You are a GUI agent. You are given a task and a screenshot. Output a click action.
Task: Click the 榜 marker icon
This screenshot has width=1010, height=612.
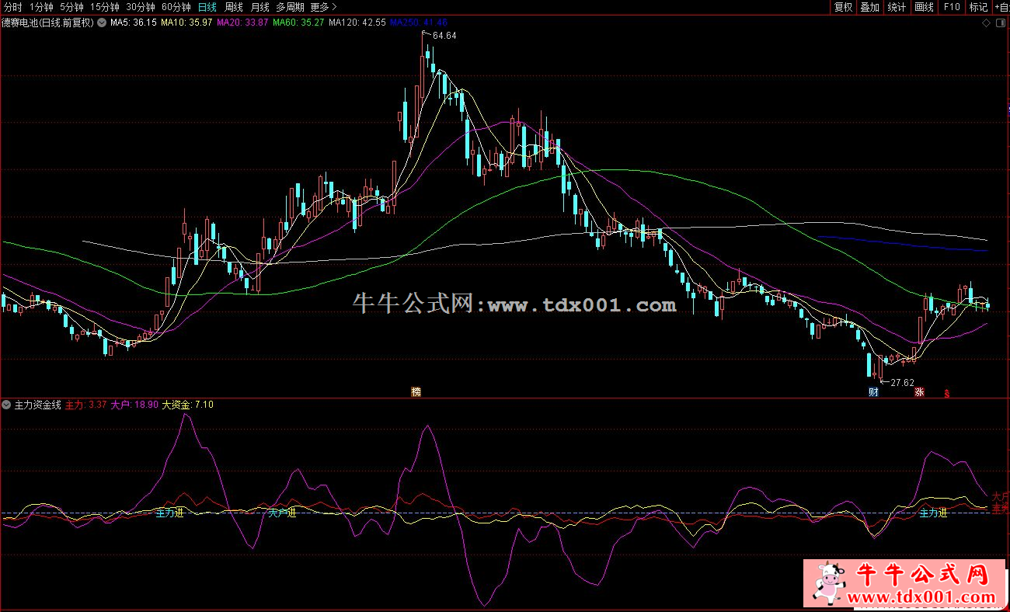pos(416,392)
